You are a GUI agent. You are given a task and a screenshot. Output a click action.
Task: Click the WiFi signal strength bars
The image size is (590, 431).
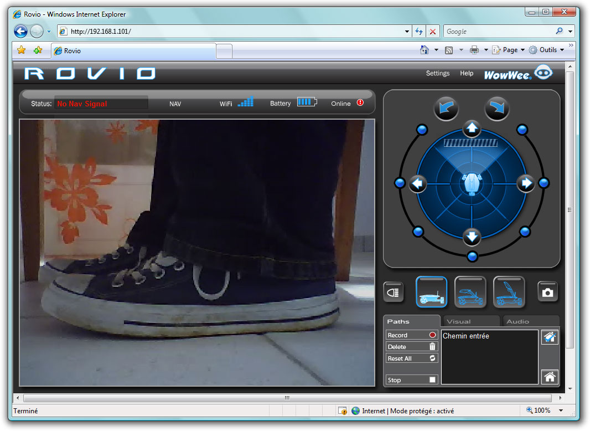point(246,102)
